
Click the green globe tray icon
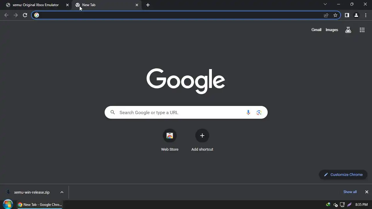coord(328,205)
